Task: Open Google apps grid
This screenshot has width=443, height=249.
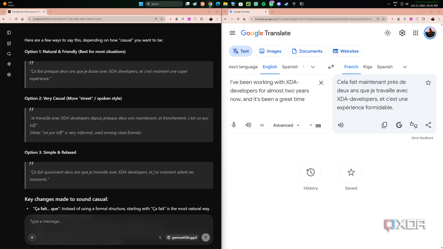Action: click(x=415, y=33)
